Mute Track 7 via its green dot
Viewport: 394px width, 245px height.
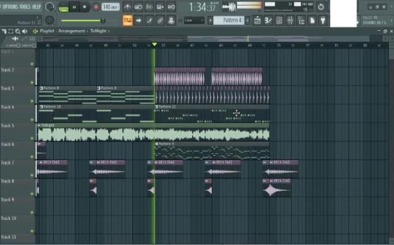(x=32, y=175)
